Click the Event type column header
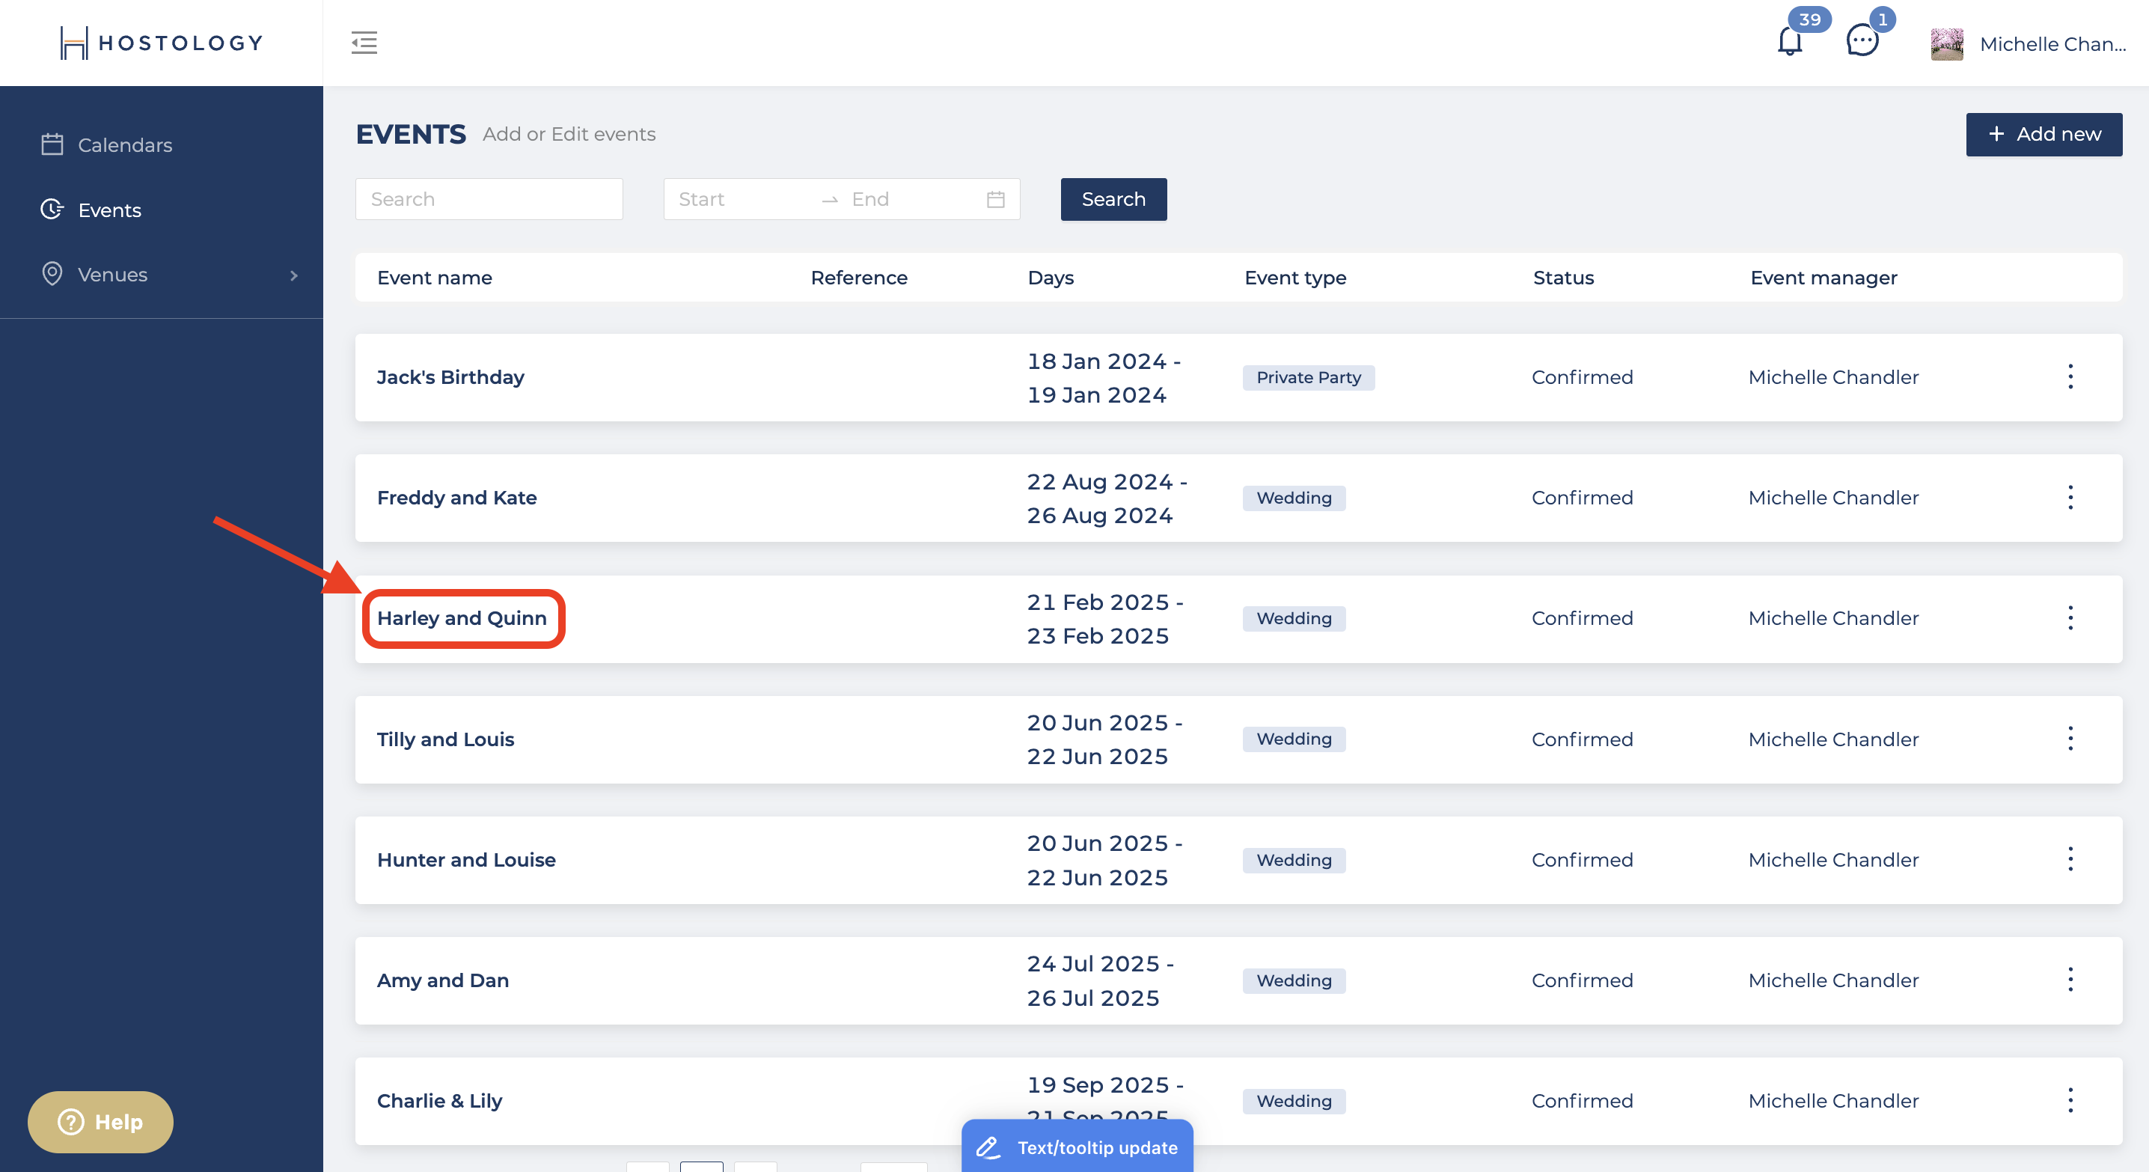Viewport: 2149px width, 1172px height. pyautogui.click(x=1294, y=277)
